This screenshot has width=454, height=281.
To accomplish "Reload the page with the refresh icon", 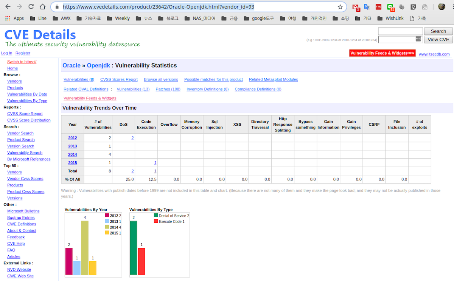I will pyautogui.click(x=31, y=7).
